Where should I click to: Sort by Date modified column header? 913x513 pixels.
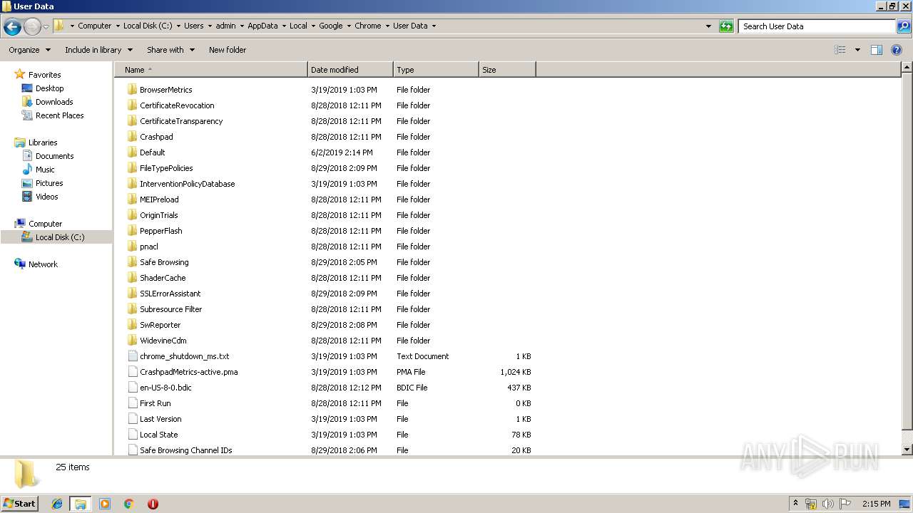[350, 70]
